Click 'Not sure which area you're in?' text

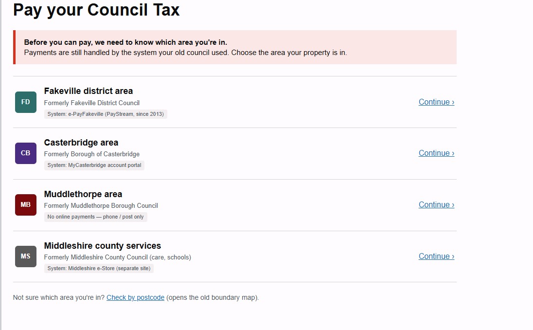59,297
